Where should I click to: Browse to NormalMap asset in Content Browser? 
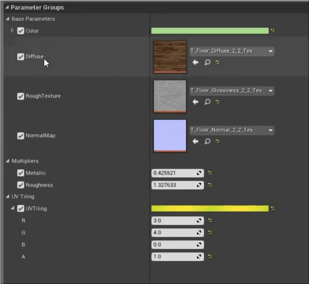[x=207, y=141]
